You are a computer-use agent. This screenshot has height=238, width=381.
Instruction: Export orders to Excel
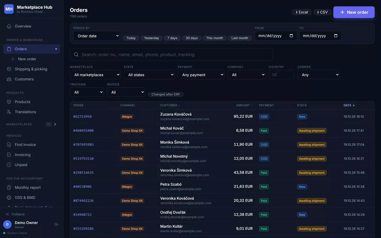pyautogui.click(x=302, y=12)
